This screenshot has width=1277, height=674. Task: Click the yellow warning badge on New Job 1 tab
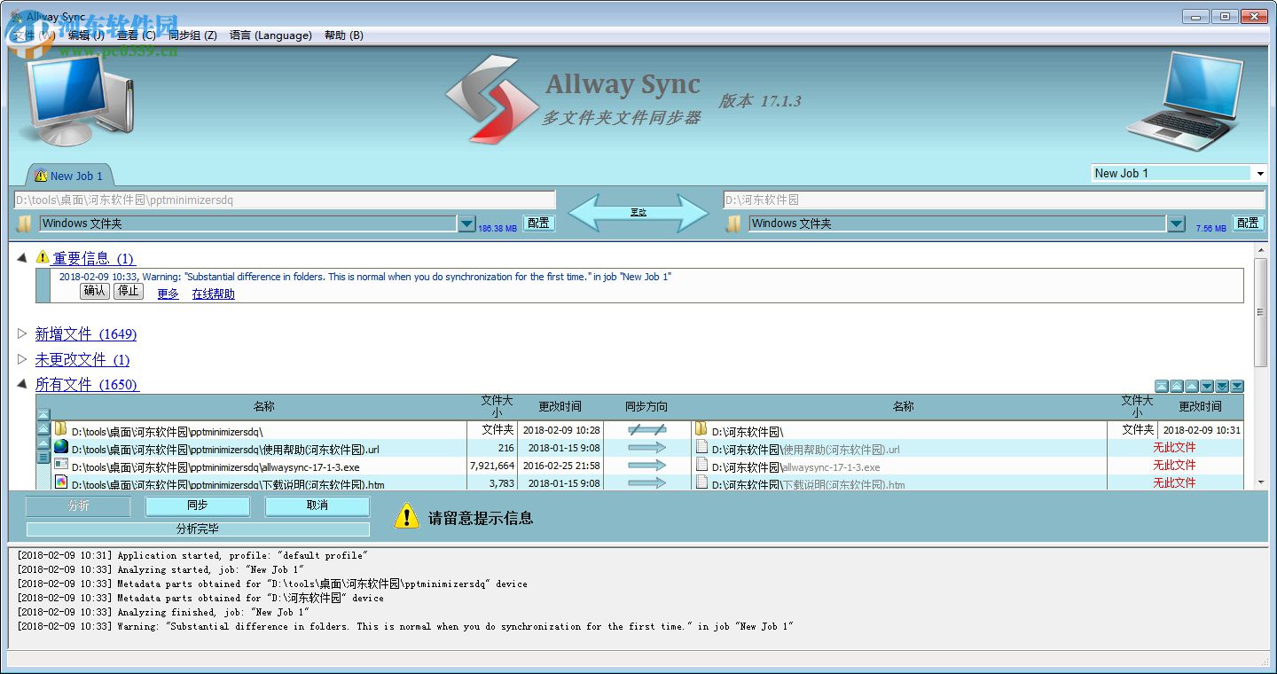[42, 175]
